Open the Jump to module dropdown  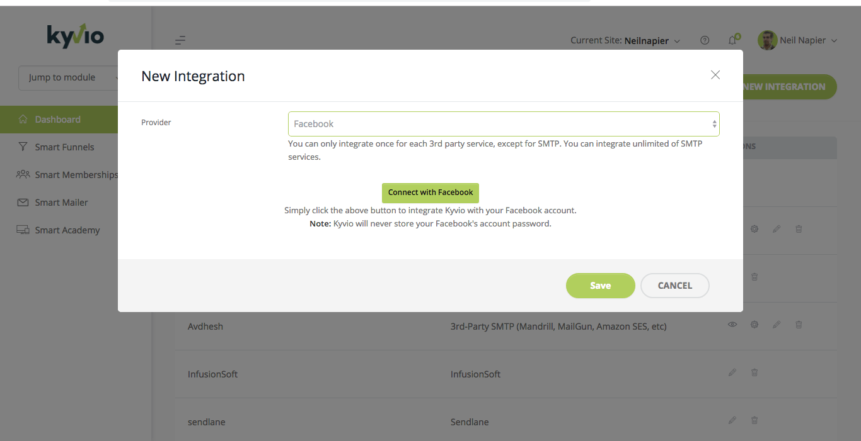point(69,77)
